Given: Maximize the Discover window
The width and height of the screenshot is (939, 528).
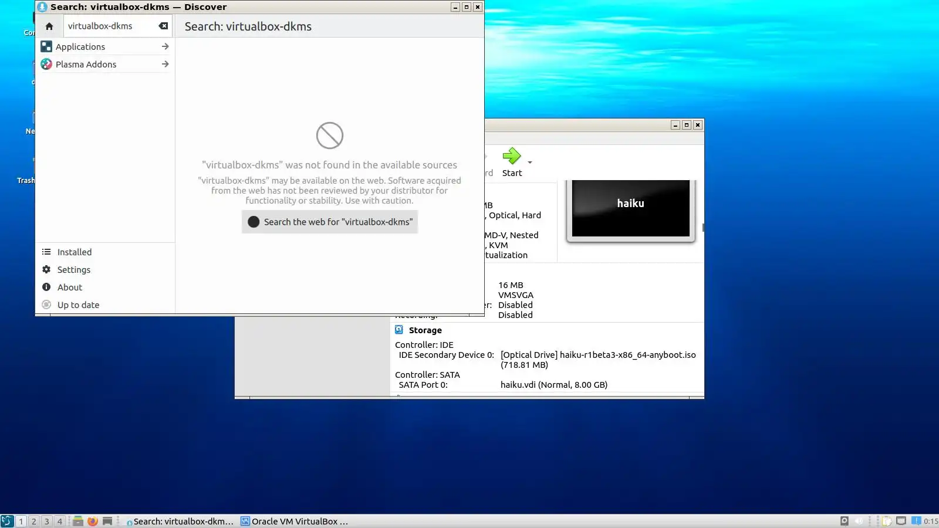Looking at the screenshot, I should (x=467, y=7).
